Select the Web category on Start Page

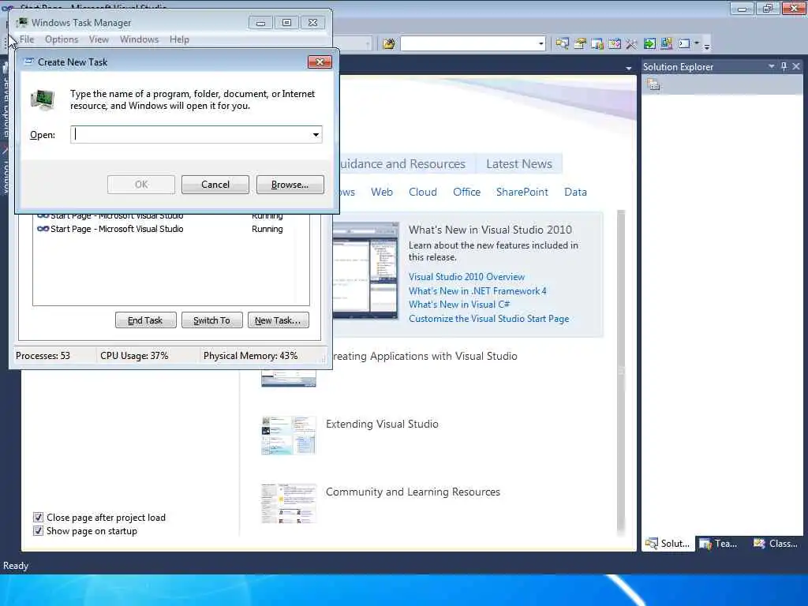[x=382, y=192]
